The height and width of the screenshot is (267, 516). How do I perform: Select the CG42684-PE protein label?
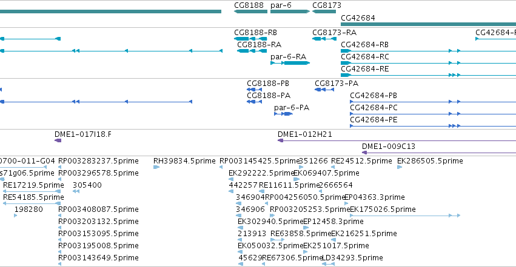pos(374,120)
